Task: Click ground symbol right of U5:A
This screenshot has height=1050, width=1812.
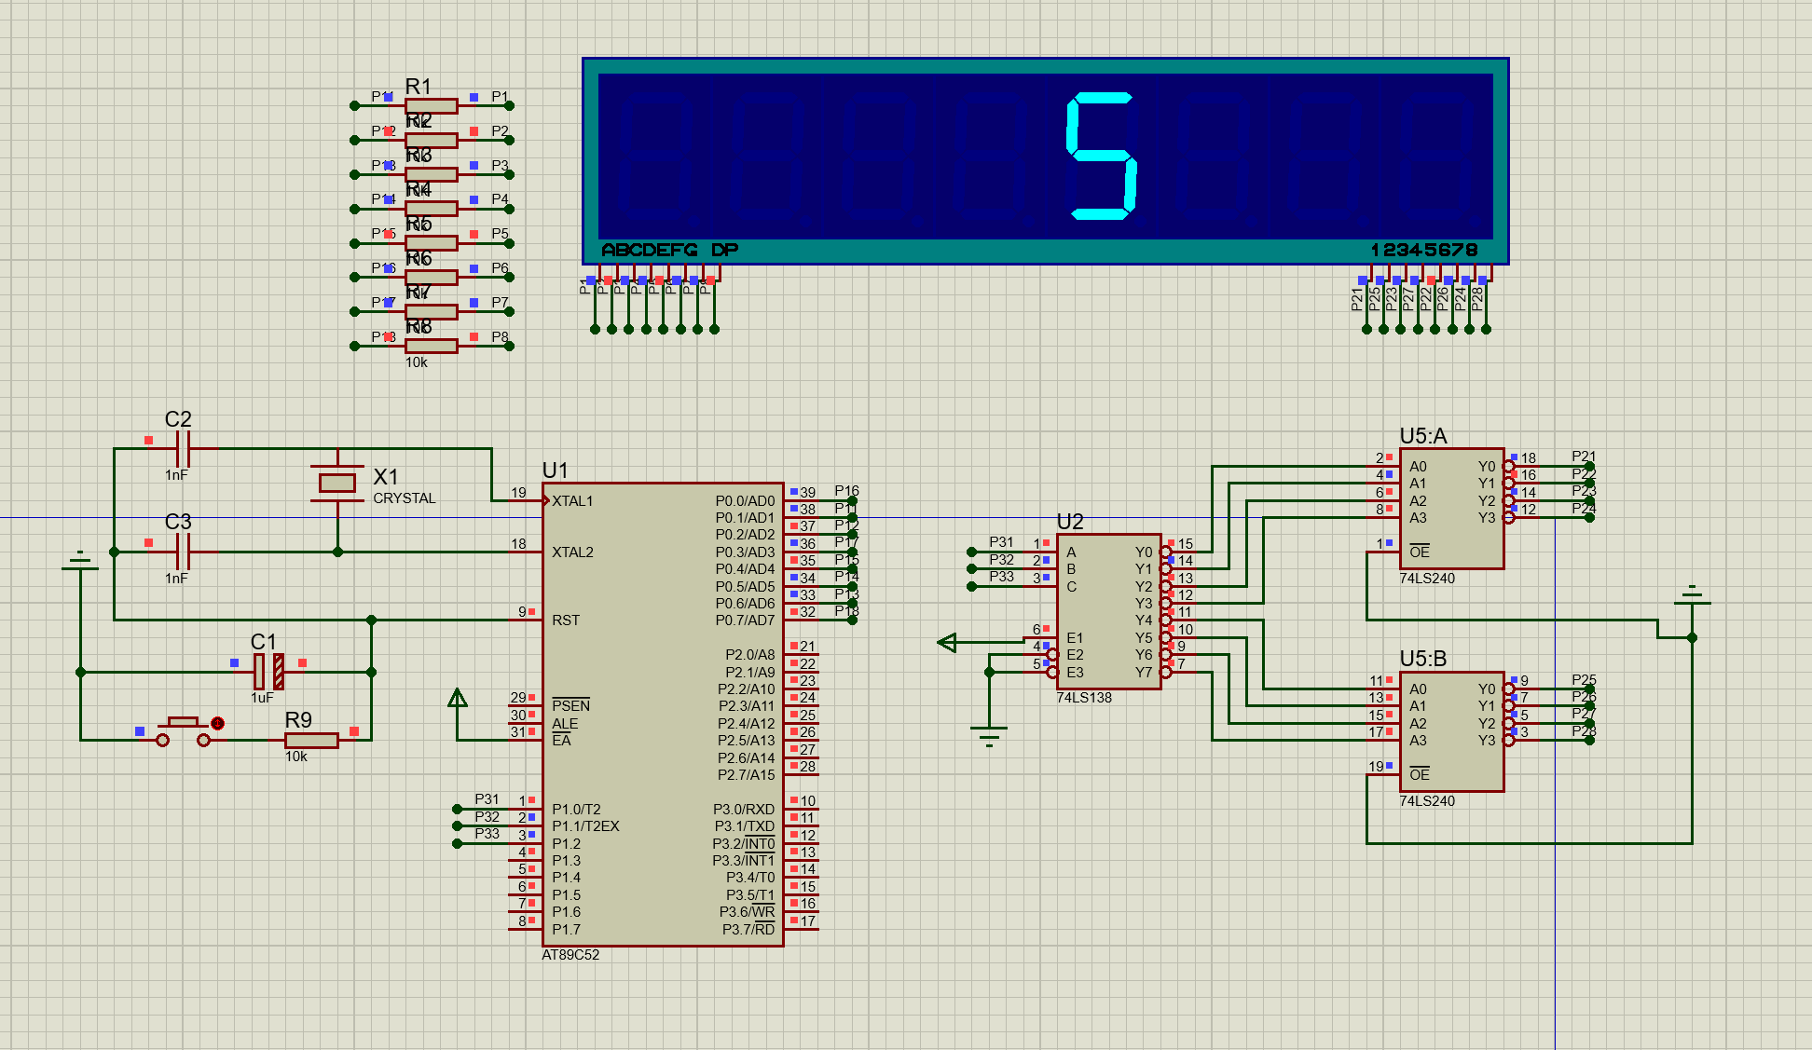Action: [x=1692, y=596]
